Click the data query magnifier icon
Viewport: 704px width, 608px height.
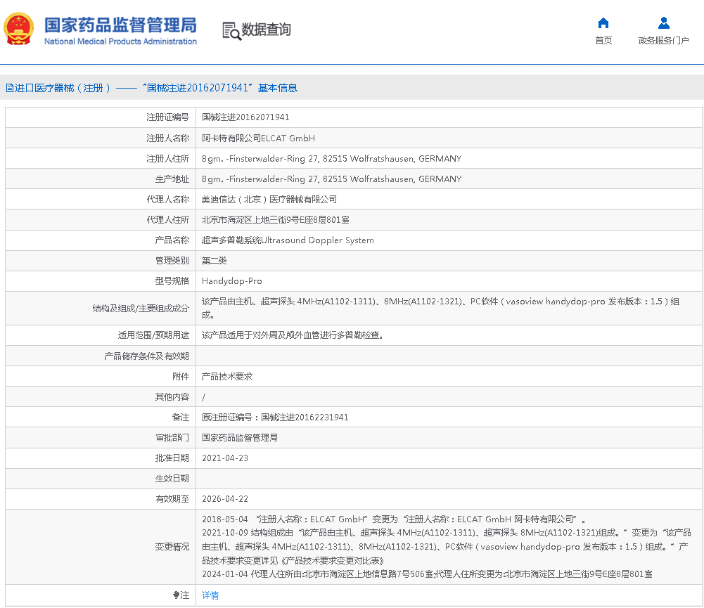(x=231, y=30)
